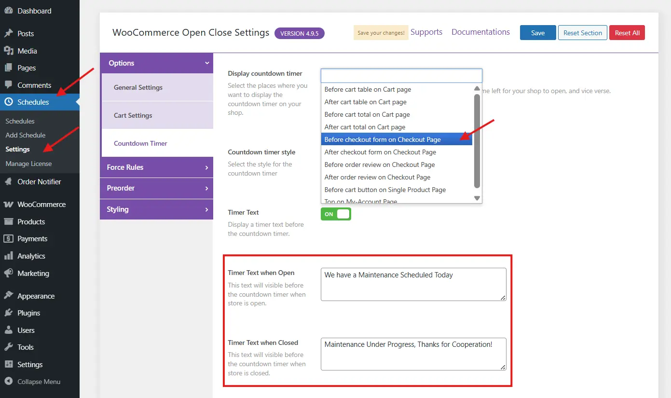Click Collapse Menu label

tap(39, 382)
